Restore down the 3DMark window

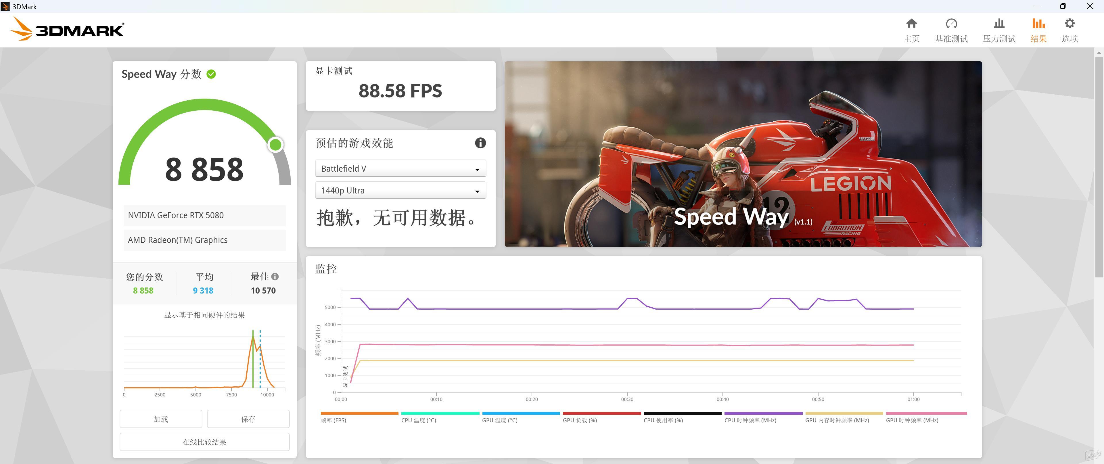tap(1063, 6)
